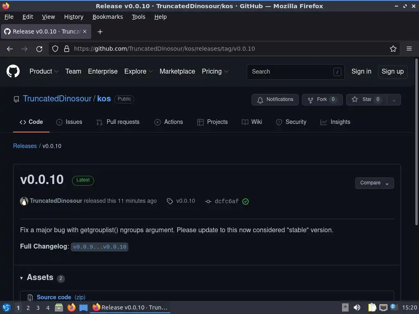Open the kos repository link

(x=104, y=99)
